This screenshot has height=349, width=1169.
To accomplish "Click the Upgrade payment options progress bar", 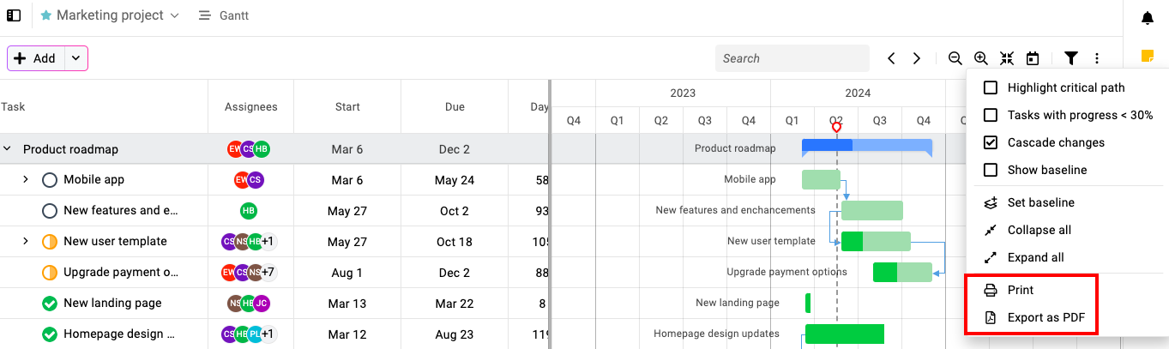I will click(902, 272).
